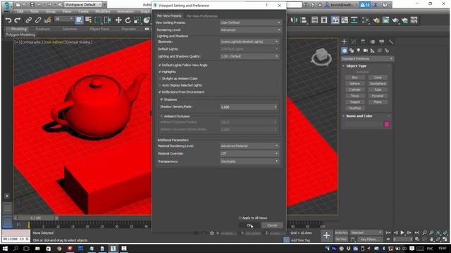Open the Modeling ribbon tab
Image resolution: width=451 pixels, height=253 pixels.
(19, 29)
